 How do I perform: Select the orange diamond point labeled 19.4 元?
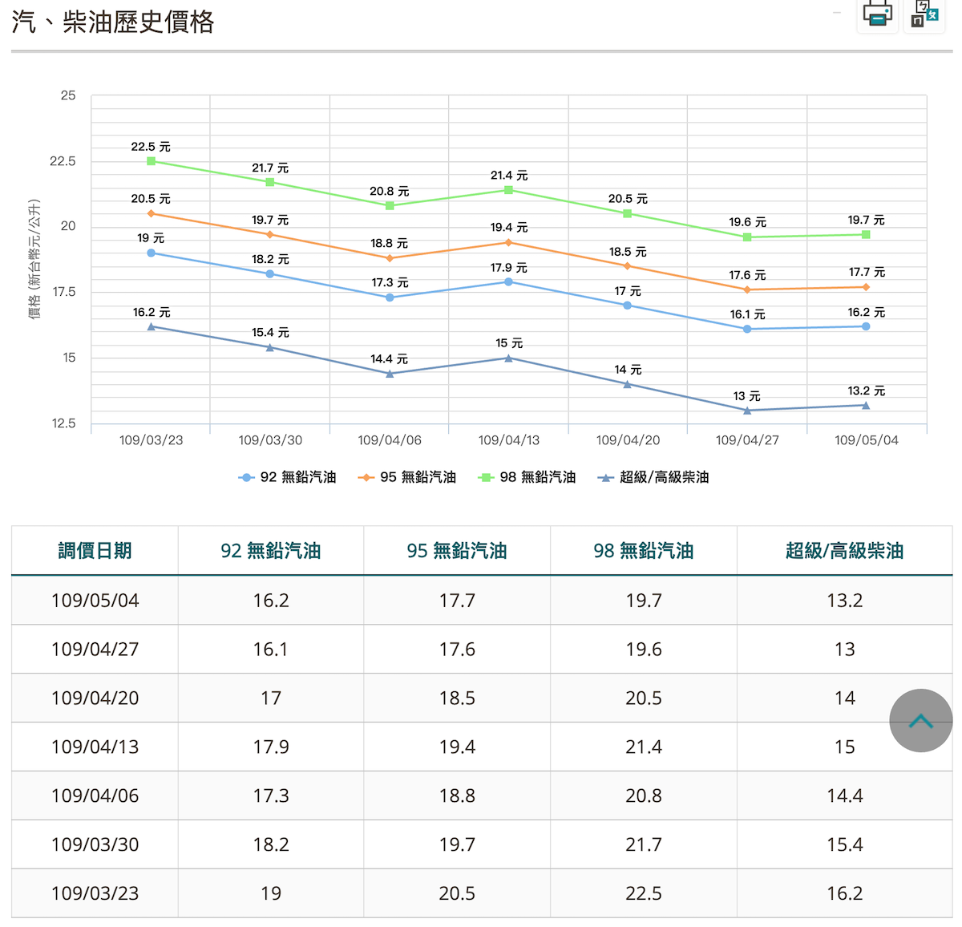click(508, 242)
